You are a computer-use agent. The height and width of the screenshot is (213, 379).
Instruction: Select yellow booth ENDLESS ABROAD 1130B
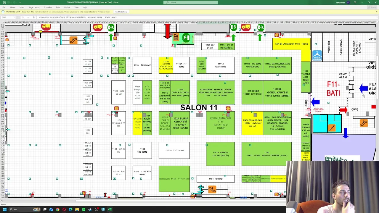tap(252, 123)
